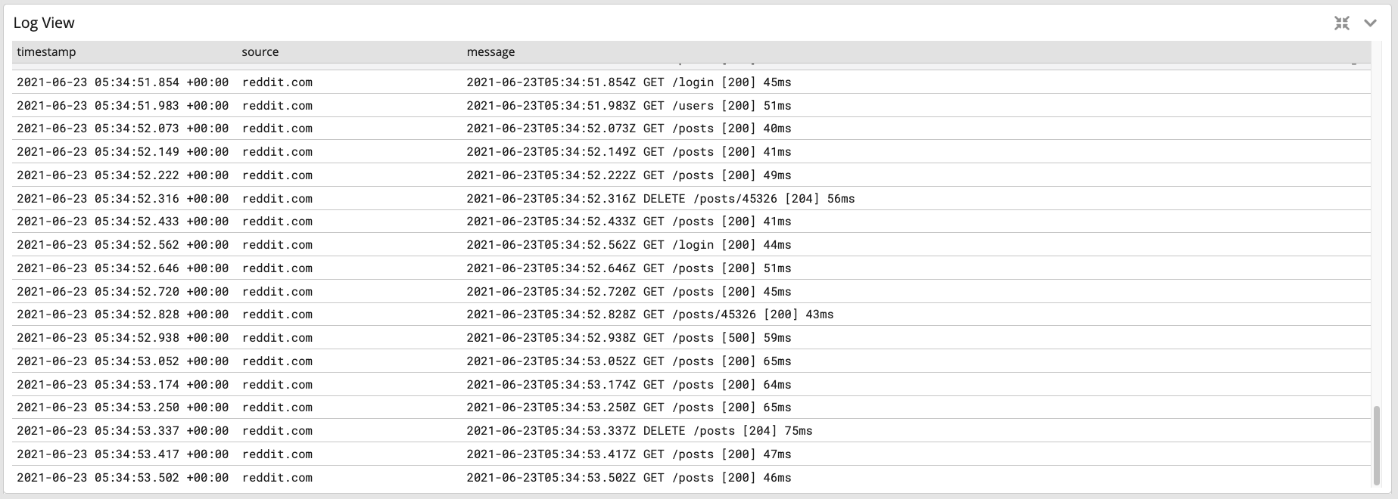
Task: Select the GET /posts [500] error log entry
Action: click(x=628, y=338)
